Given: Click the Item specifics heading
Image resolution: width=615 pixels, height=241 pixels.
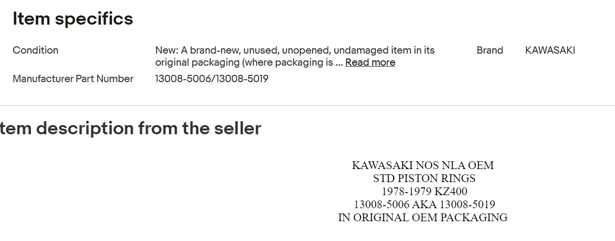Looking at the screenshot, I should coord(73,19).
